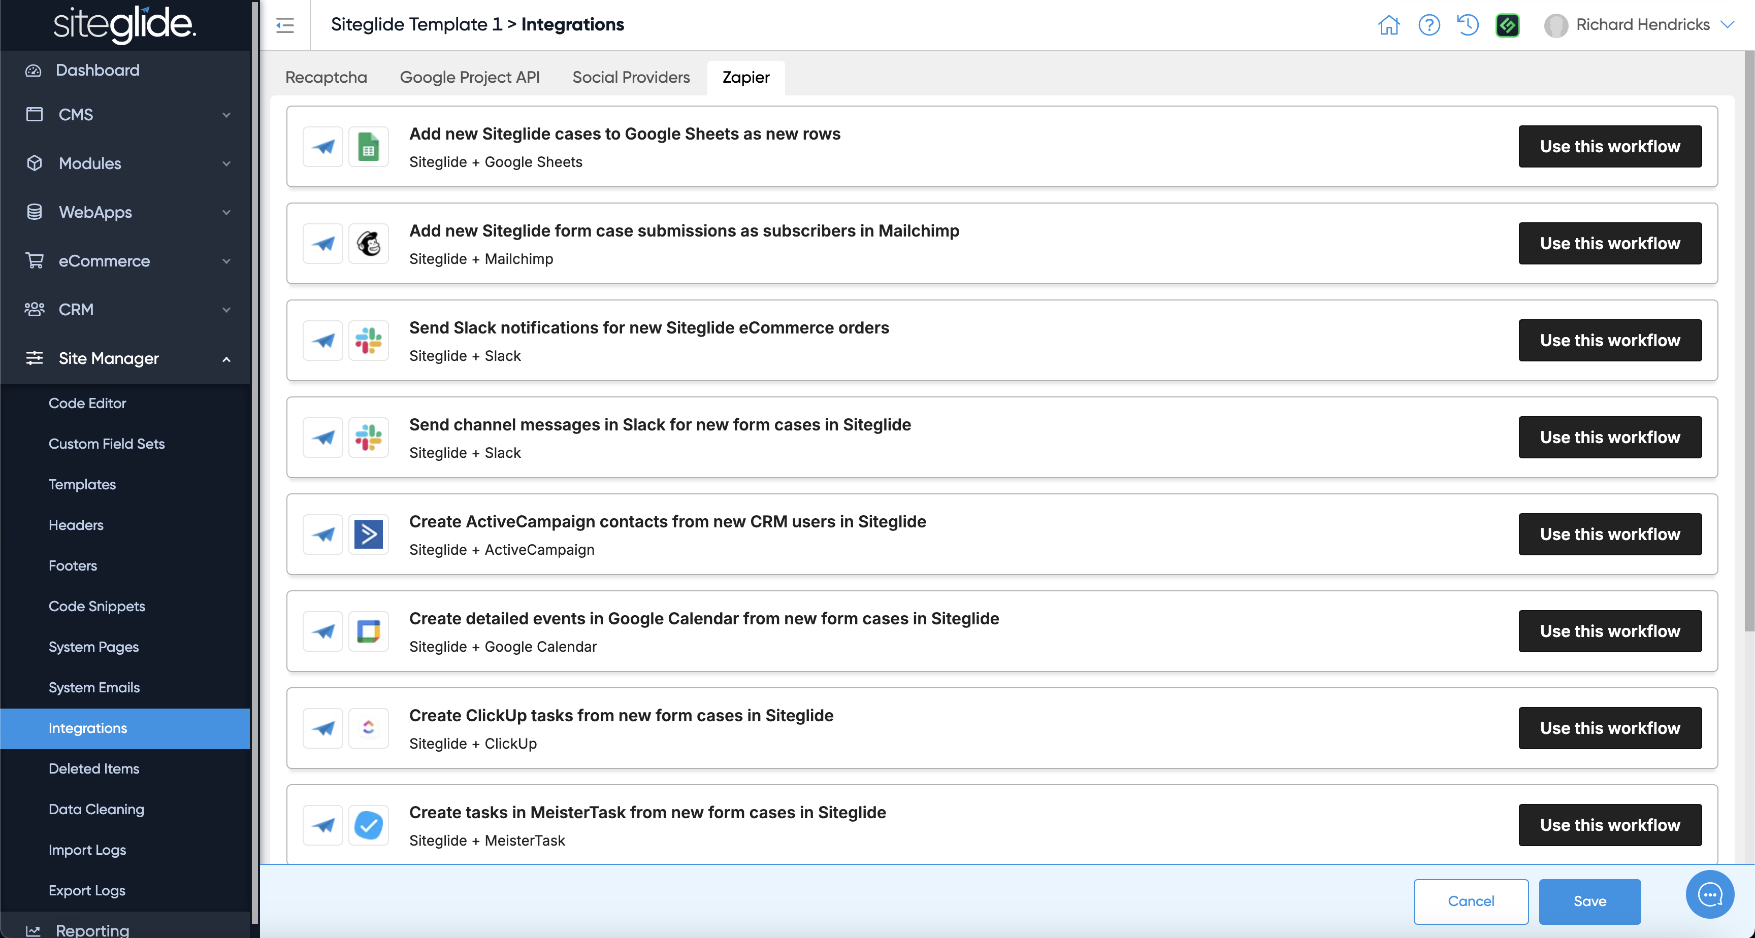Open the Richard Hendricks user dropdown
The image size is (1755, 938).
pyautogui.click(x=1642, y=25)
